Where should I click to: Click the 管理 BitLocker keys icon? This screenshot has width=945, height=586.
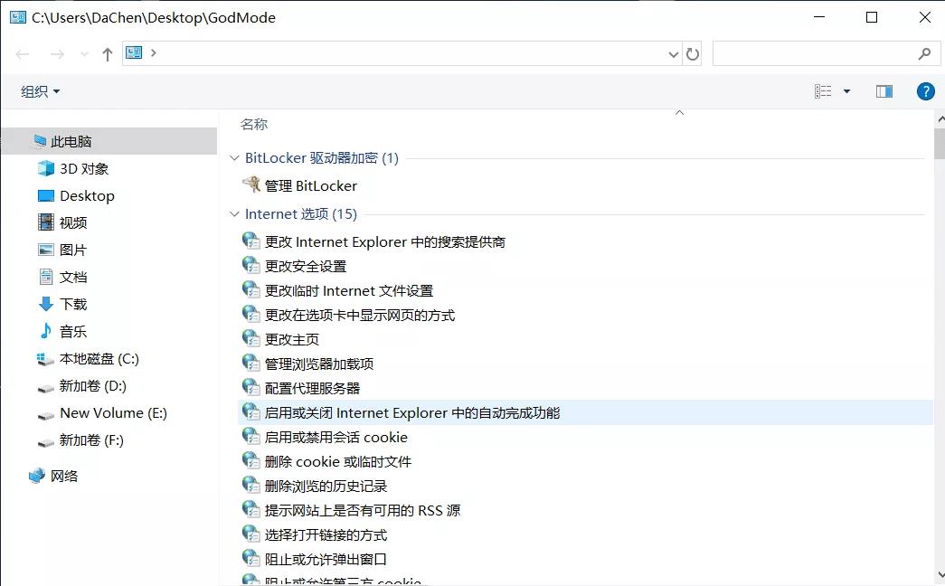(250, 184)
